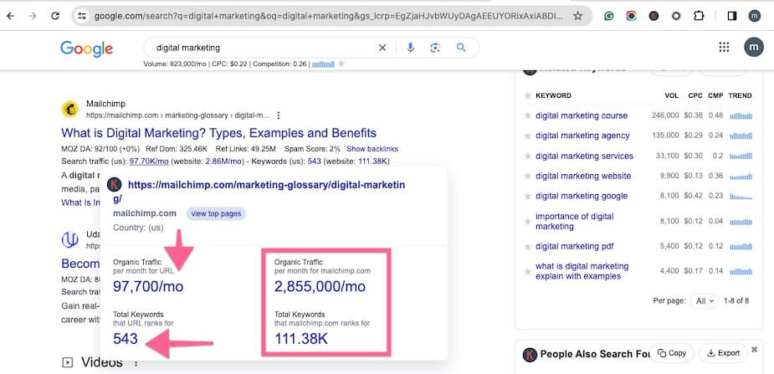Click the trend bars beside Competition value

pyautogui.click(x=323, y=64)
